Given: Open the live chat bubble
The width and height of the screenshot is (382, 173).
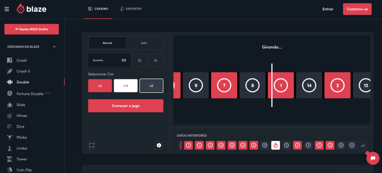Looking at the screenshot, I should [x=372, y=158].
